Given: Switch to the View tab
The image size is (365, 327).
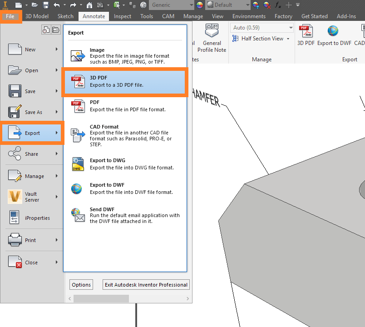Looking at the screenshot, I should point(217,16).
